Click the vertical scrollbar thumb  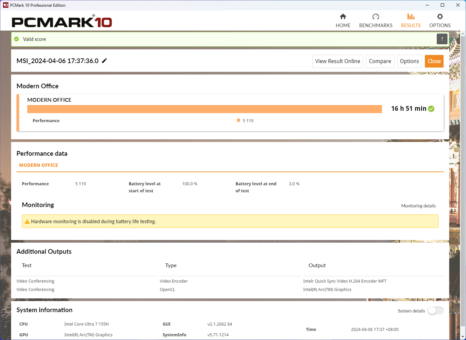click(463, 181)
